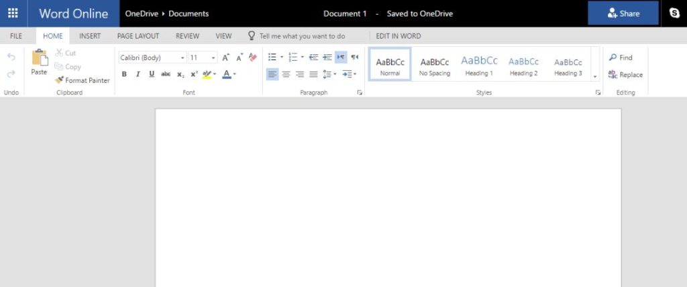This screenshot has height=287, width=687.
Task: Toggle Underline formatting
Action: 152,74
